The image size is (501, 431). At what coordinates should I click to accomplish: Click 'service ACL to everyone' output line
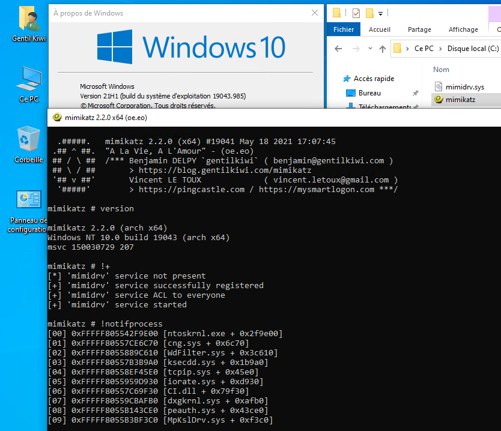coord(136,295)
